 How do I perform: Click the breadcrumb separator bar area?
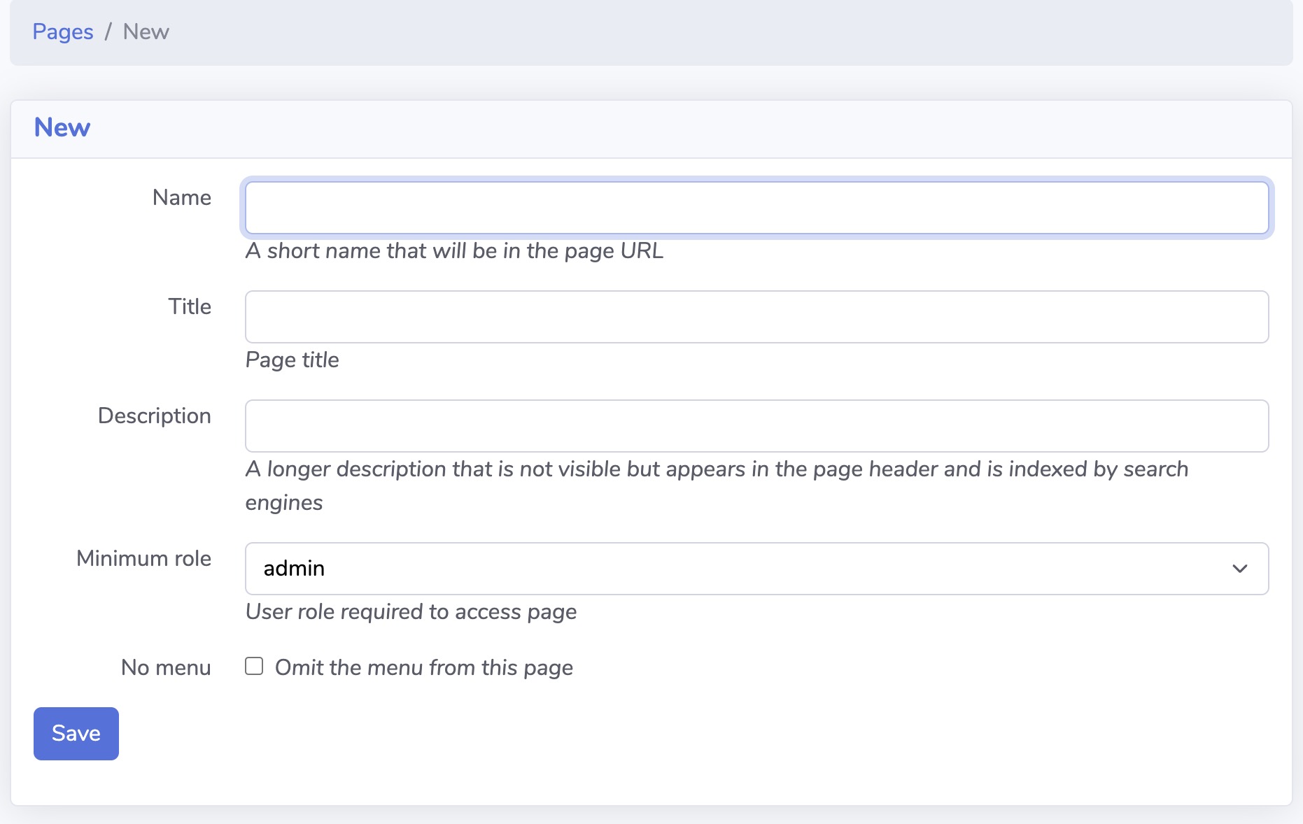[108, 31]
